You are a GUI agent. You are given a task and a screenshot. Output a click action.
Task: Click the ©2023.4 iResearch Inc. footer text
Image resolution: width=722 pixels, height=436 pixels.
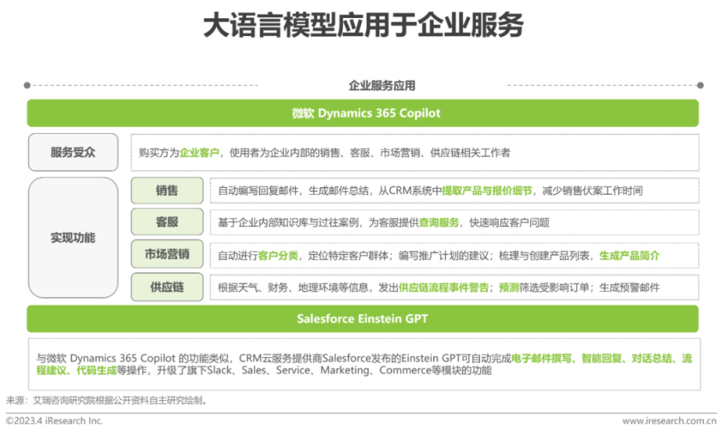54,421
